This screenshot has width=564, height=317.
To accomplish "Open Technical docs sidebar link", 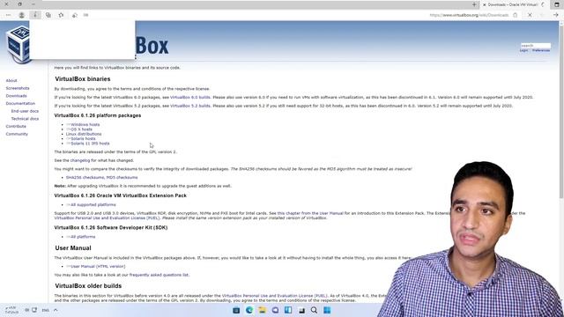I will tap(25, 119).
